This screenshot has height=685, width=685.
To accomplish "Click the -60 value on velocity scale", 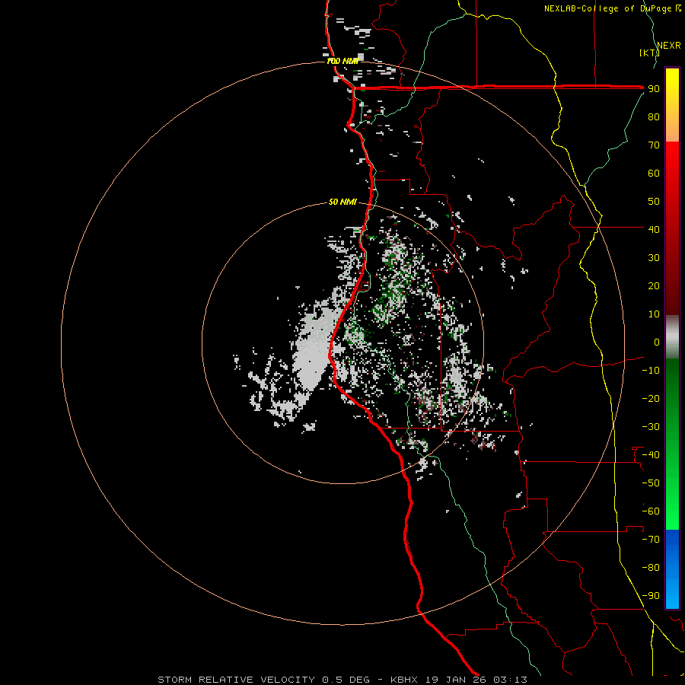I will [x=651, y=511].
